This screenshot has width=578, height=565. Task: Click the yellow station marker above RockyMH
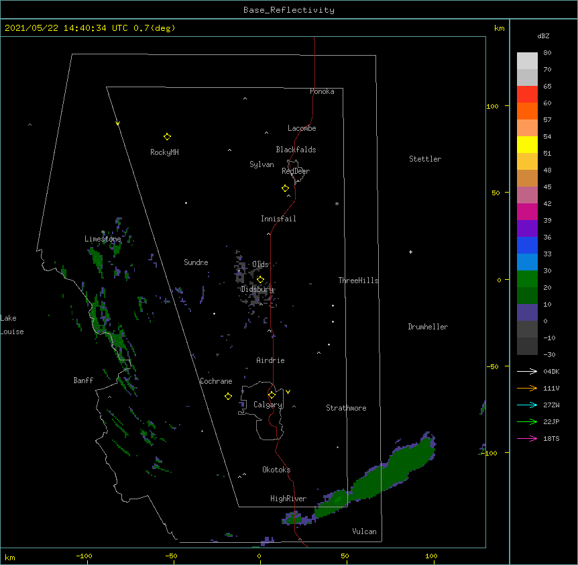(x=167, y=137)
